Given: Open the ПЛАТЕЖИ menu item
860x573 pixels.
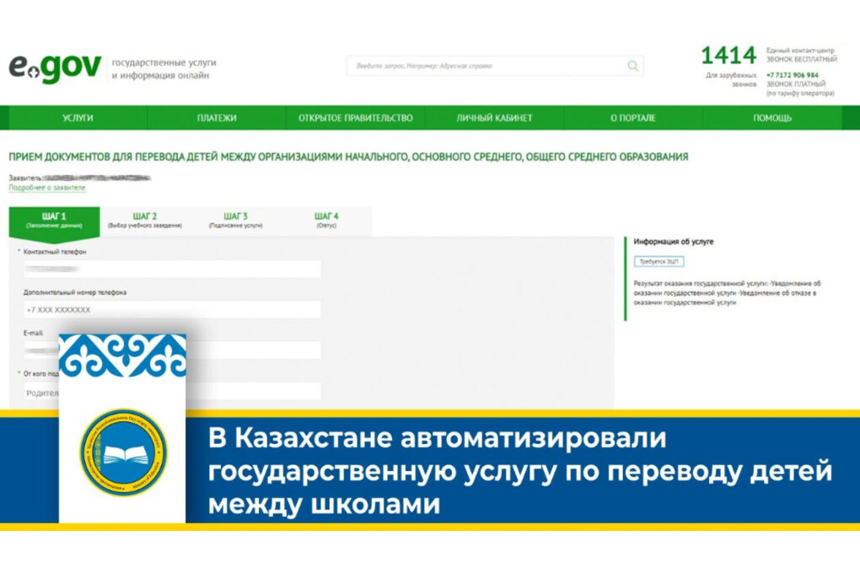Looking at the screenshot, I should tap(217, 118).
